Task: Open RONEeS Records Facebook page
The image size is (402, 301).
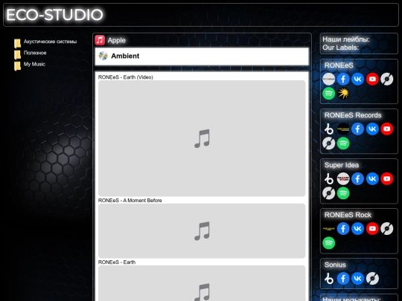Action: point(357,129)
